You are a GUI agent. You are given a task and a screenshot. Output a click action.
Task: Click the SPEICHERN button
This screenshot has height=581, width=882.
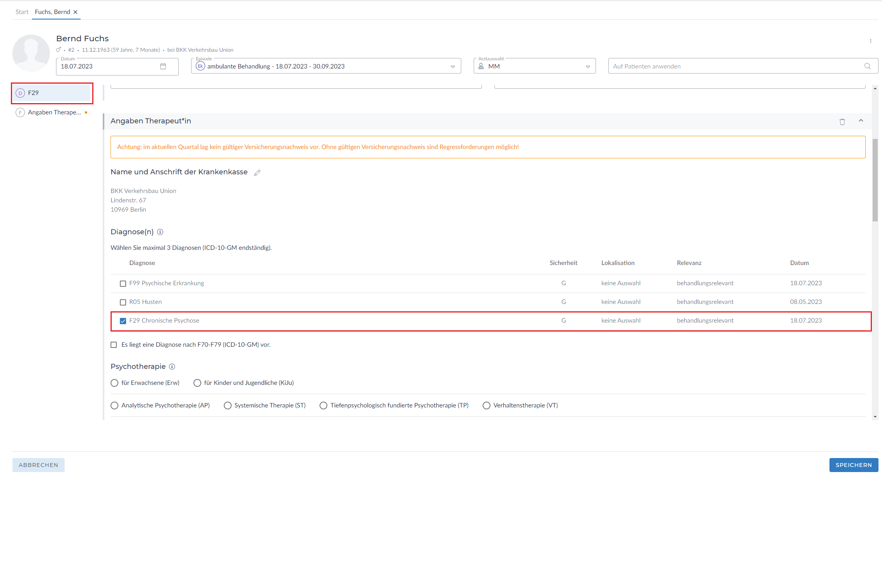point(853,465)
